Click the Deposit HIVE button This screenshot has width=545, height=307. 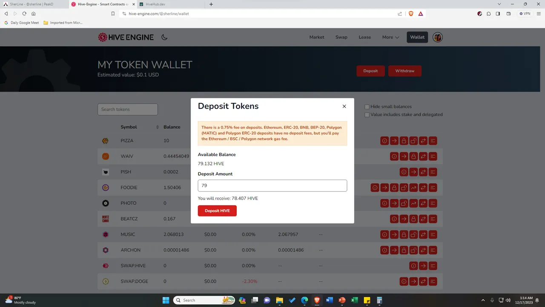click(217, 211)
